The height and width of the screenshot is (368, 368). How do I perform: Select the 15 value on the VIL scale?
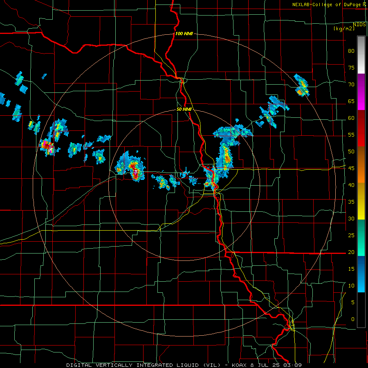(x=351, y=269)
